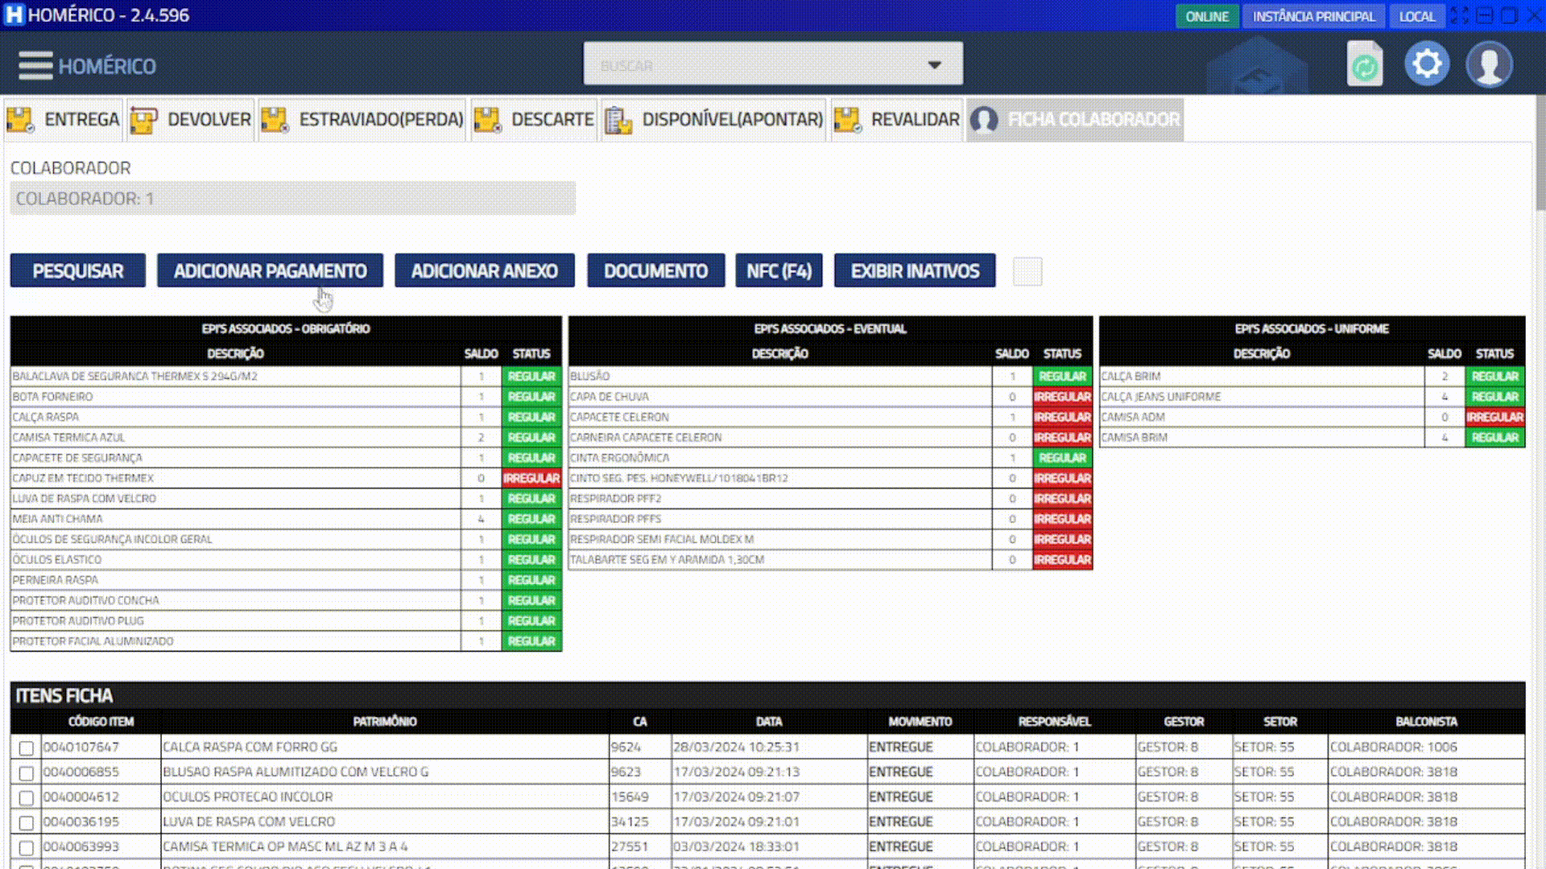Screen dimensions: 1546x869
Task: Check the box for item 0040107647
Action: click(26, 748)
